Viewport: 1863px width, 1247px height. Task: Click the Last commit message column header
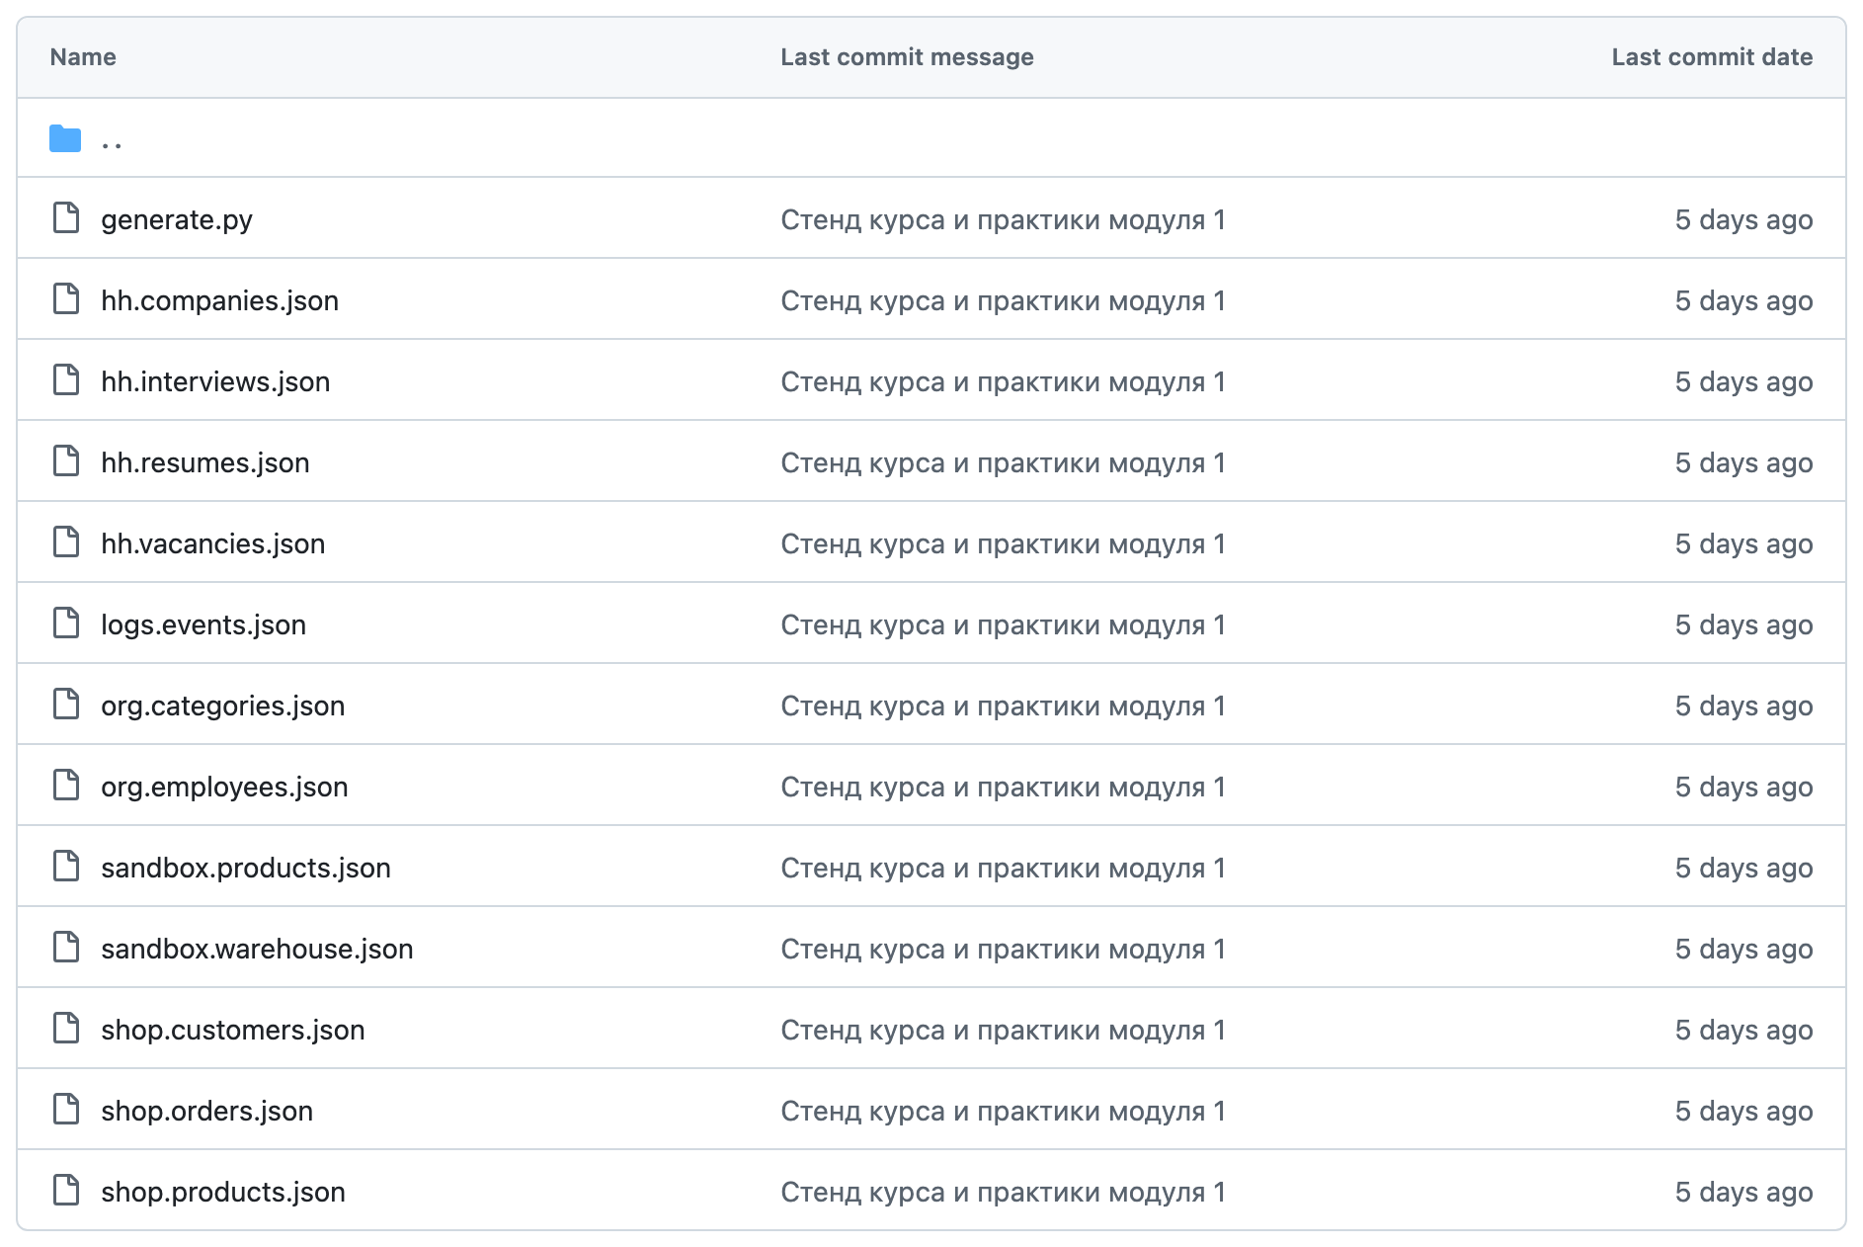tap(907, 57)
